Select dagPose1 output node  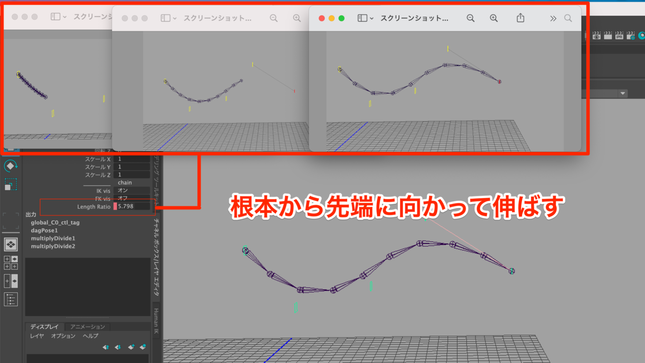click(44, 230)
